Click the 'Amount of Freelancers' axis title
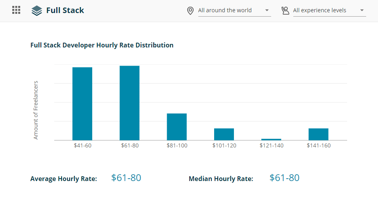 [36, 110]
